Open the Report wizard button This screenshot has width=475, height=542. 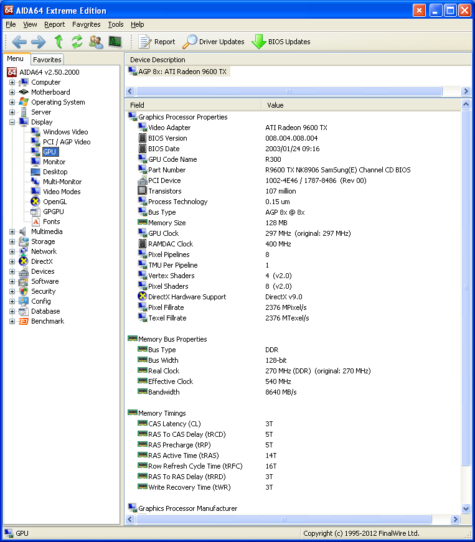[157, 42]
